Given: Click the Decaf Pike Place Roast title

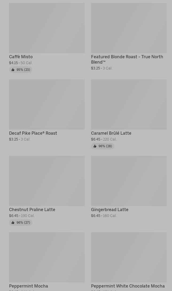Looking at the screenshot, I should 33,133.
